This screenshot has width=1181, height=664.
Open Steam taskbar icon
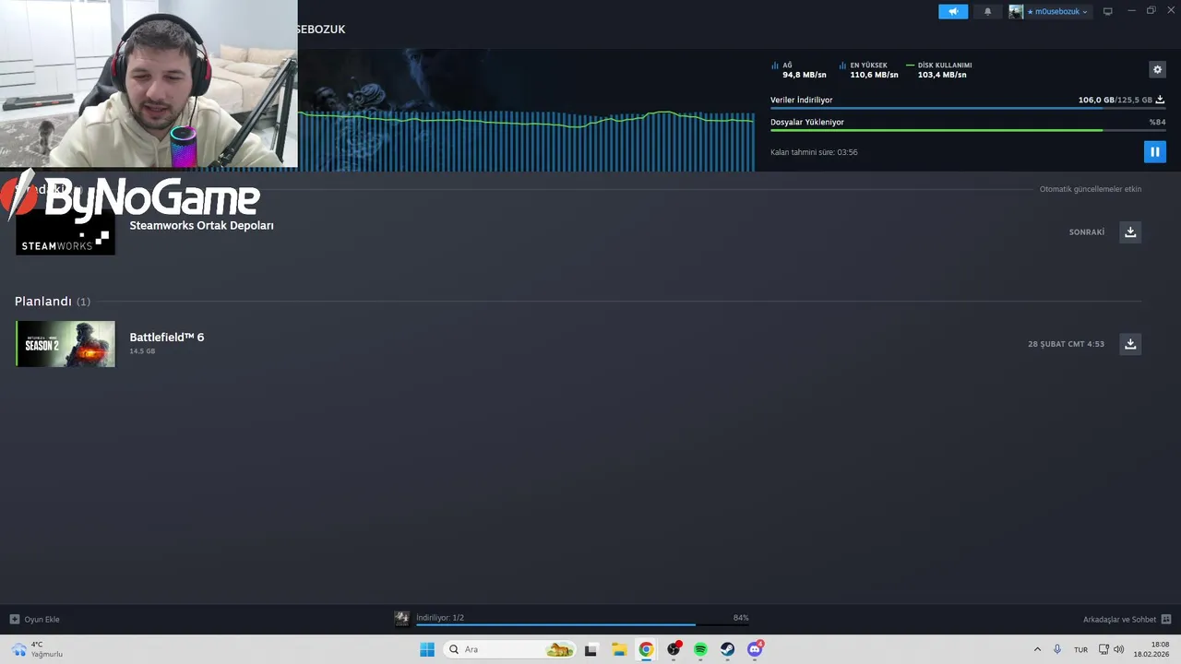point(728,649)
